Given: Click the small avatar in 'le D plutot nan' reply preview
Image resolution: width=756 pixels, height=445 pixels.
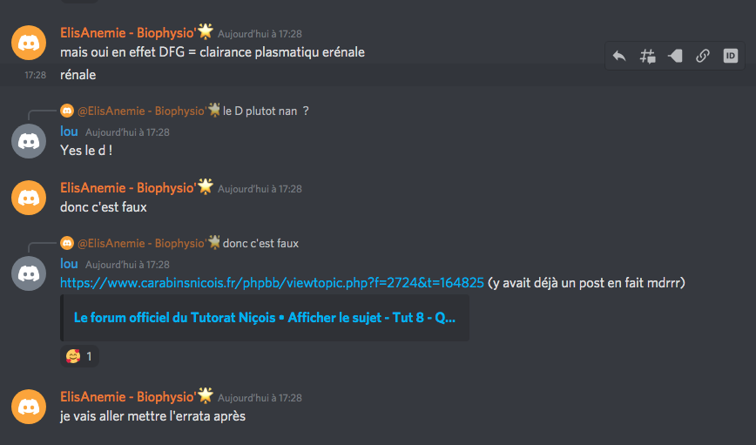Looking at the screenshot, I should [67, 111].
